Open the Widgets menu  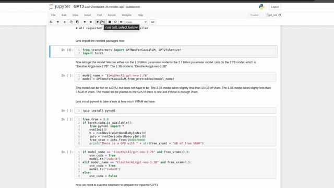tap(126, 15)
